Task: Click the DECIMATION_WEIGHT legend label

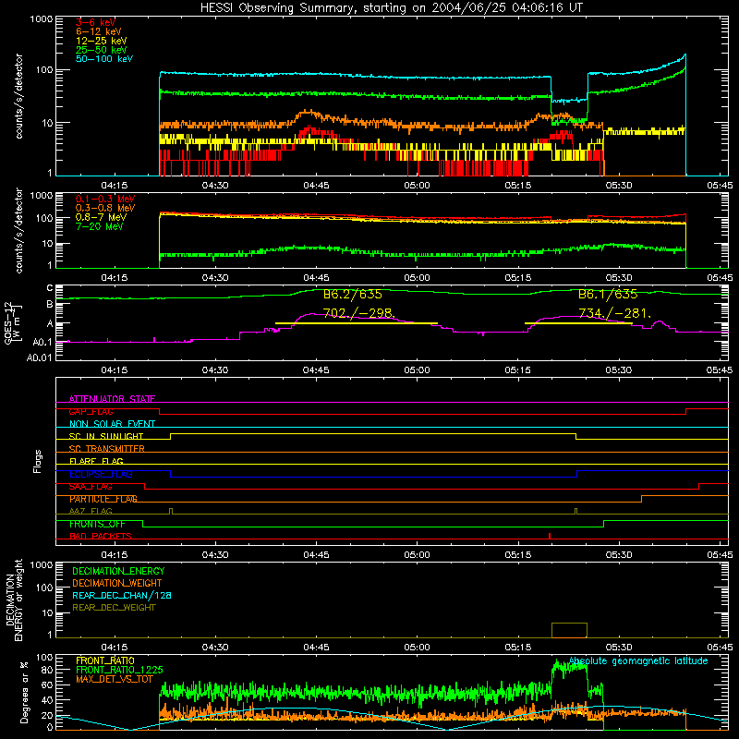Action: pos(117,583)
